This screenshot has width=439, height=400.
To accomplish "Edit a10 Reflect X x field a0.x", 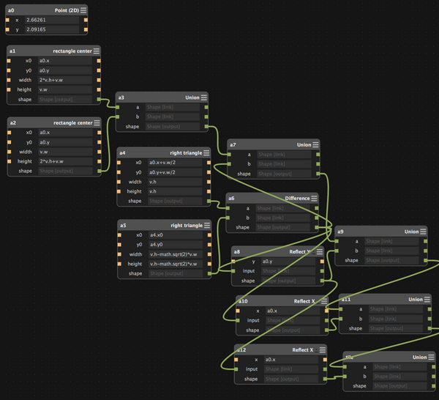I will click(x=293, y=311).
